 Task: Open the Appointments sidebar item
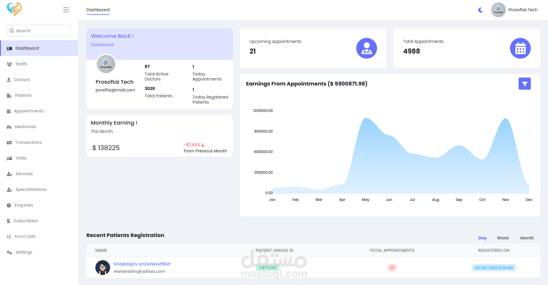point(39,111)
